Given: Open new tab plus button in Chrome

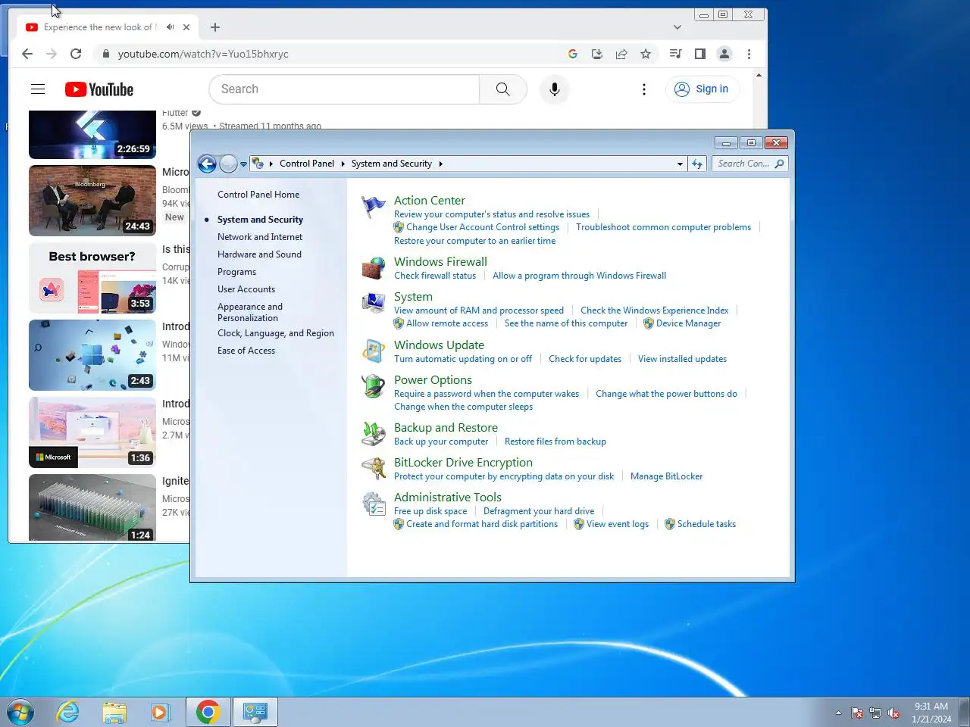Looking at the screenshot, I should [x=215, y=27].
